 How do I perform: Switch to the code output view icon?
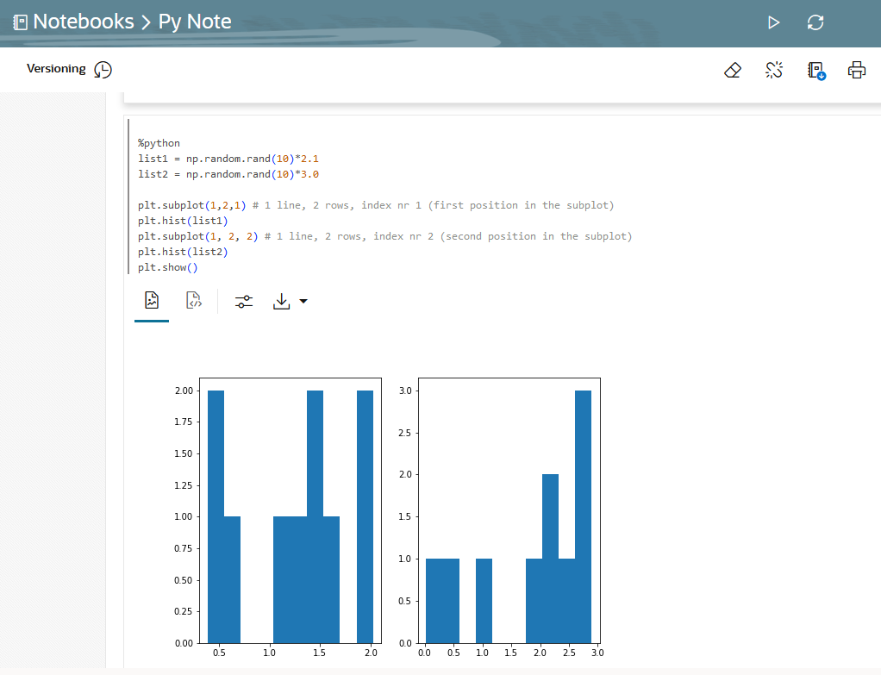pyautogui.click(x=194, y=301)
